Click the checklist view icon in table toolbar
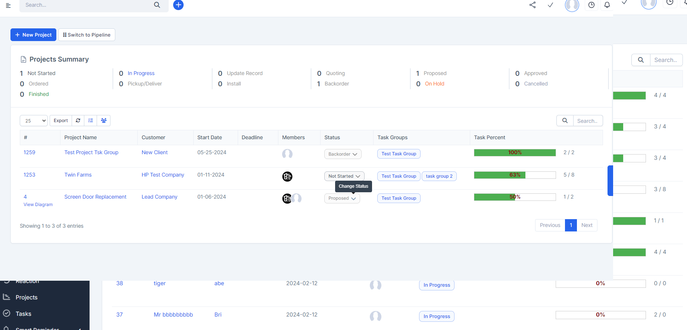Image resolution: width=687 pixels, height=330 pixels. pos(91,121)
